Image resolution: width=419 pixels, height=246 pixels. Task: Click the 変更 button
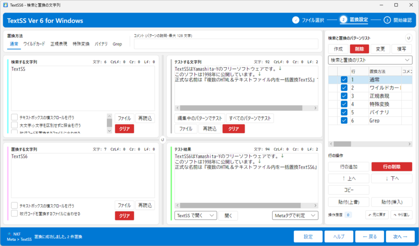(381, 49)
